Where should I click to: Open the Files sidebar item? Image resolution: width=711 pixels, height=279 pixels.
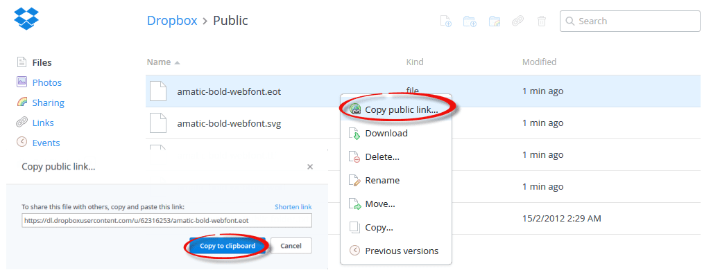(42, 62)
